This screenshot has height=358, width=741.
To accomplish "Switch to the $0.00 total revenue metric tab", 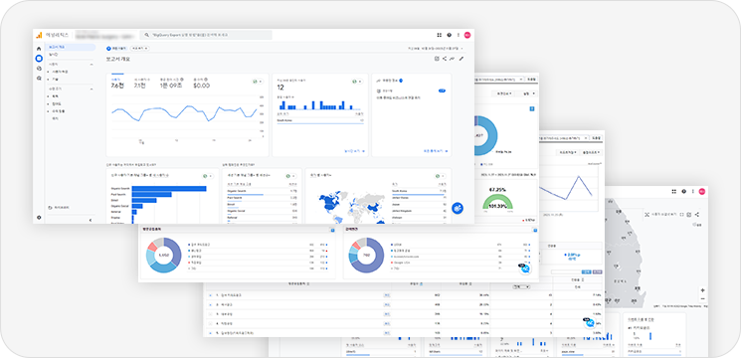I will (x=201, y=84).
